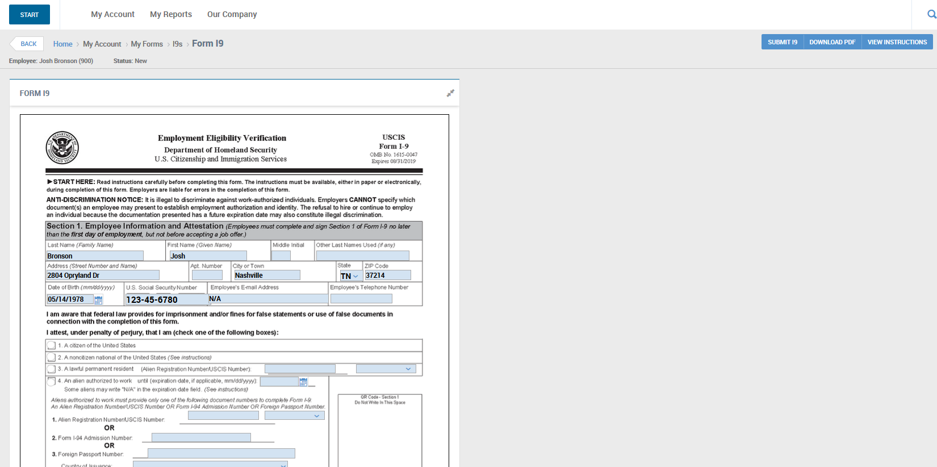Image resolution: width=937 pixels, height=467 pixels.
Task: Click the Form I-94 Admission Number field
Action: pos(201,437)
